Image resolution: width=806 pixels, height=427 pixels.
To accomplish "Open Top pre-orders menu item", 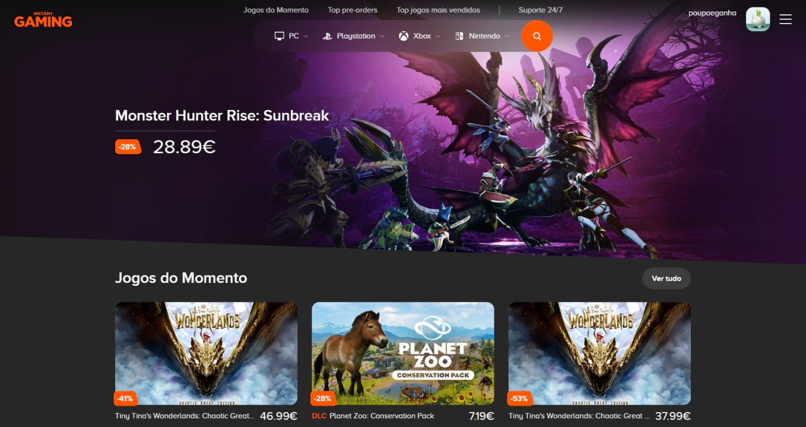I will pos(352,10).
